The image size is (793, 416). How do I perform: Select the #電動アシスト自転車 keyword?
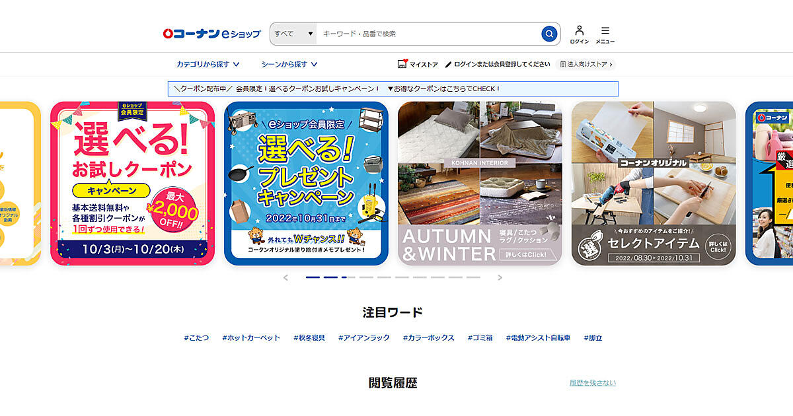point(538,337)
